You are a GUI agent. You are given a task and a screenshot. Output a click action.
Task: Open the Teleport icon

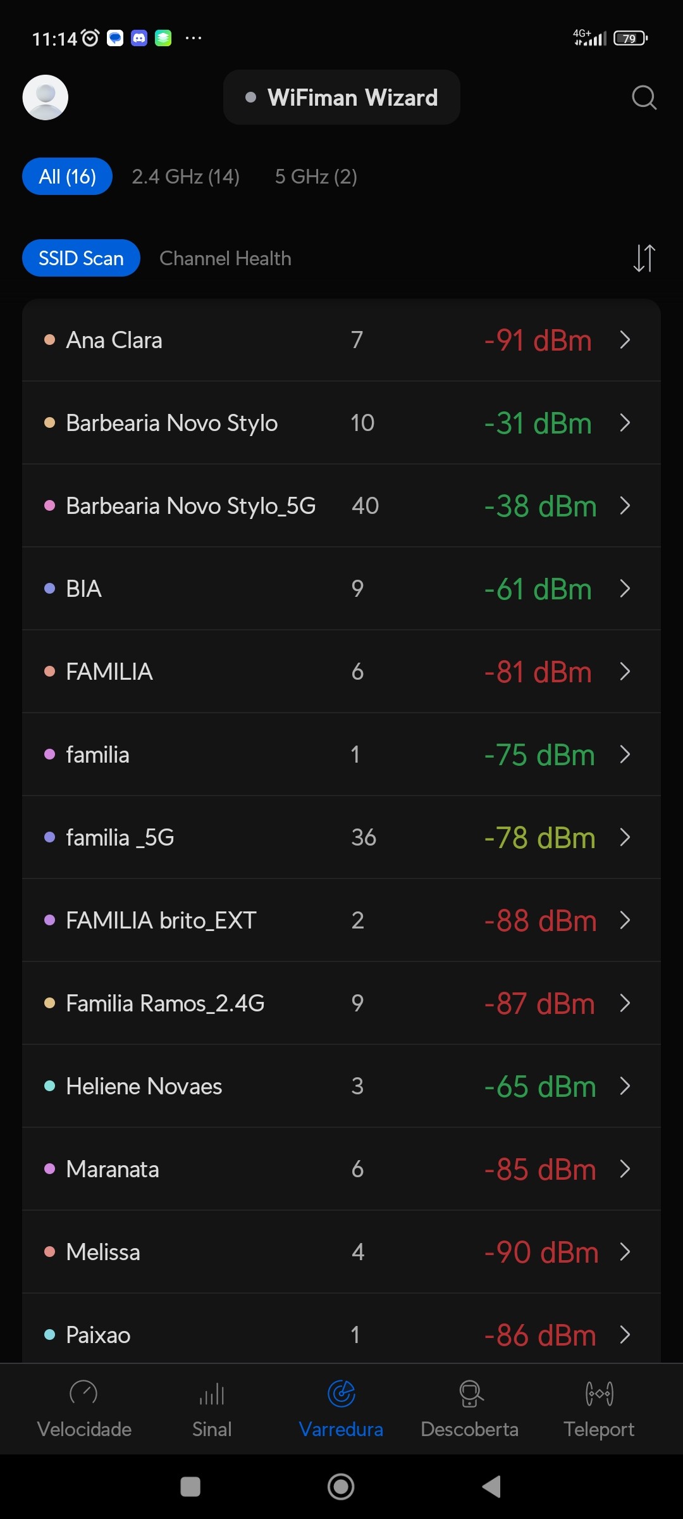[599, 1392]
